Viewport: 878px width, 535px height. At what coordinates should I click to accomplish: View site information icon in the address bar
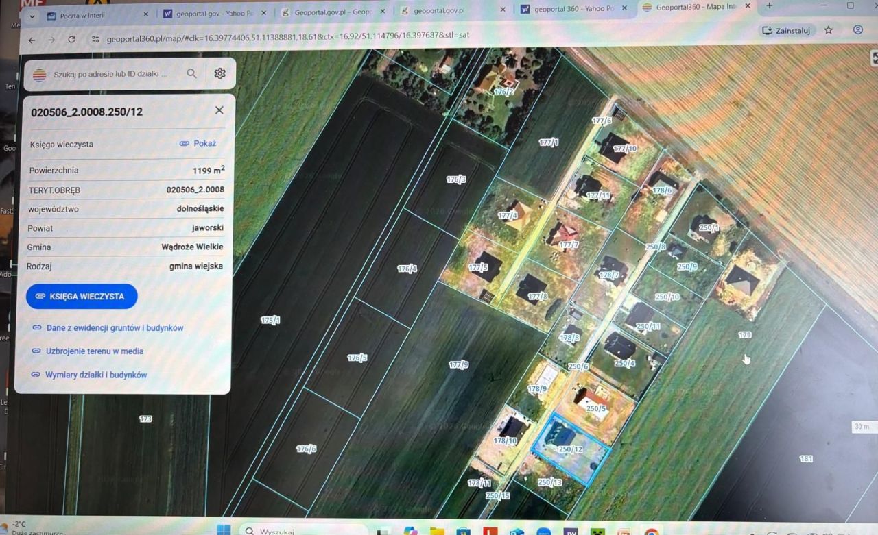click(x=95, y=39)
